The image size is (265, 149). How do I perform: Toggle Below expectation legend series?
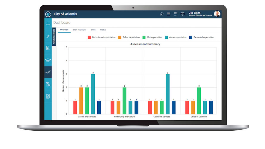[x=129, y=37]
